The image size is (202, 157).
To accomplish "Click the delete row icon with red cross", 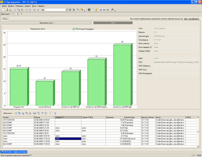I will 27,113.
